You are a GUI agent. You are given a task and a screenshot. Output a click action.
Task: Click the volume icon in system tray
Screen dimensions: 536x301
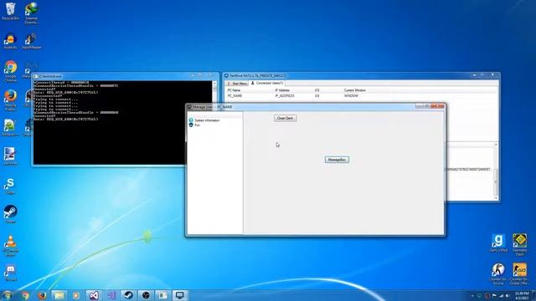coord(508,296)
